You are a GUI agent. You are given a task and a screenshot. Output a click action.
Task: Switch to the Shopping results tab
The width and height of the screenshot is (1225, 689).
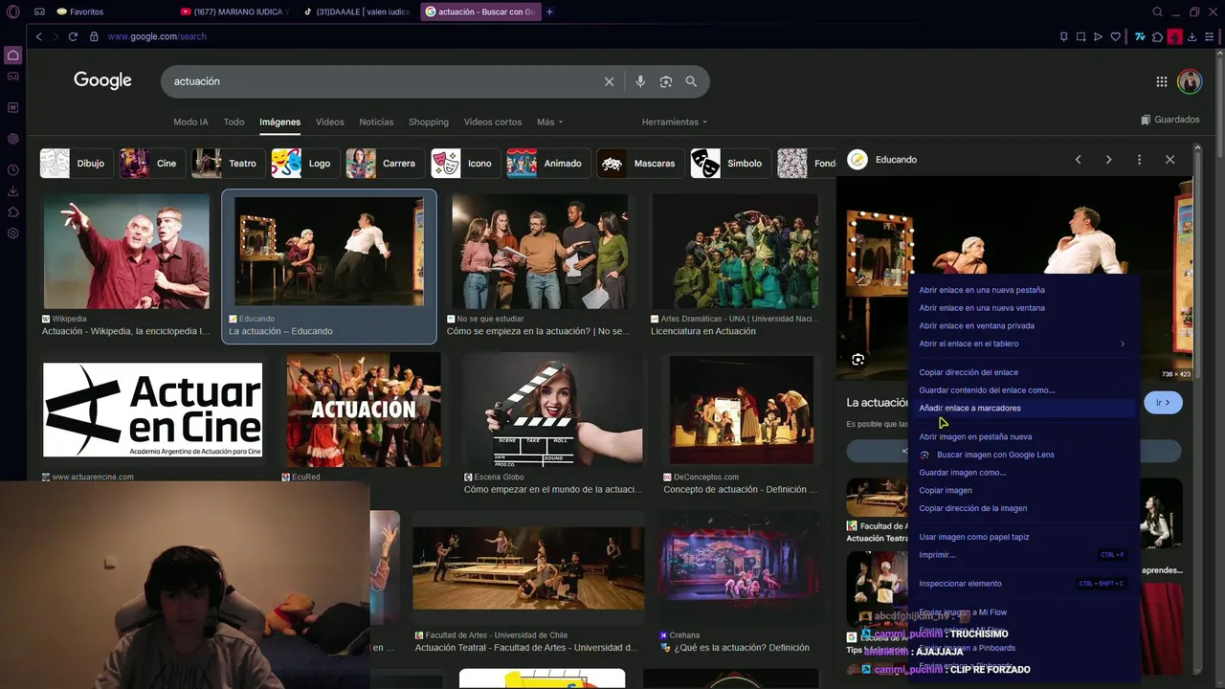point(429,122)
